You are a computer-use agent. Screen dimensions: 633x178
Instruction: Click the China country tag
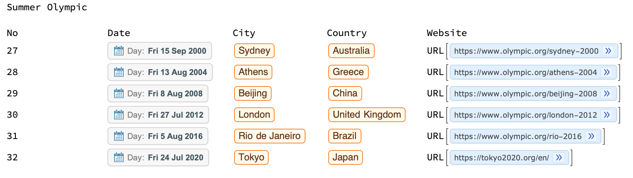coord(345,93)
